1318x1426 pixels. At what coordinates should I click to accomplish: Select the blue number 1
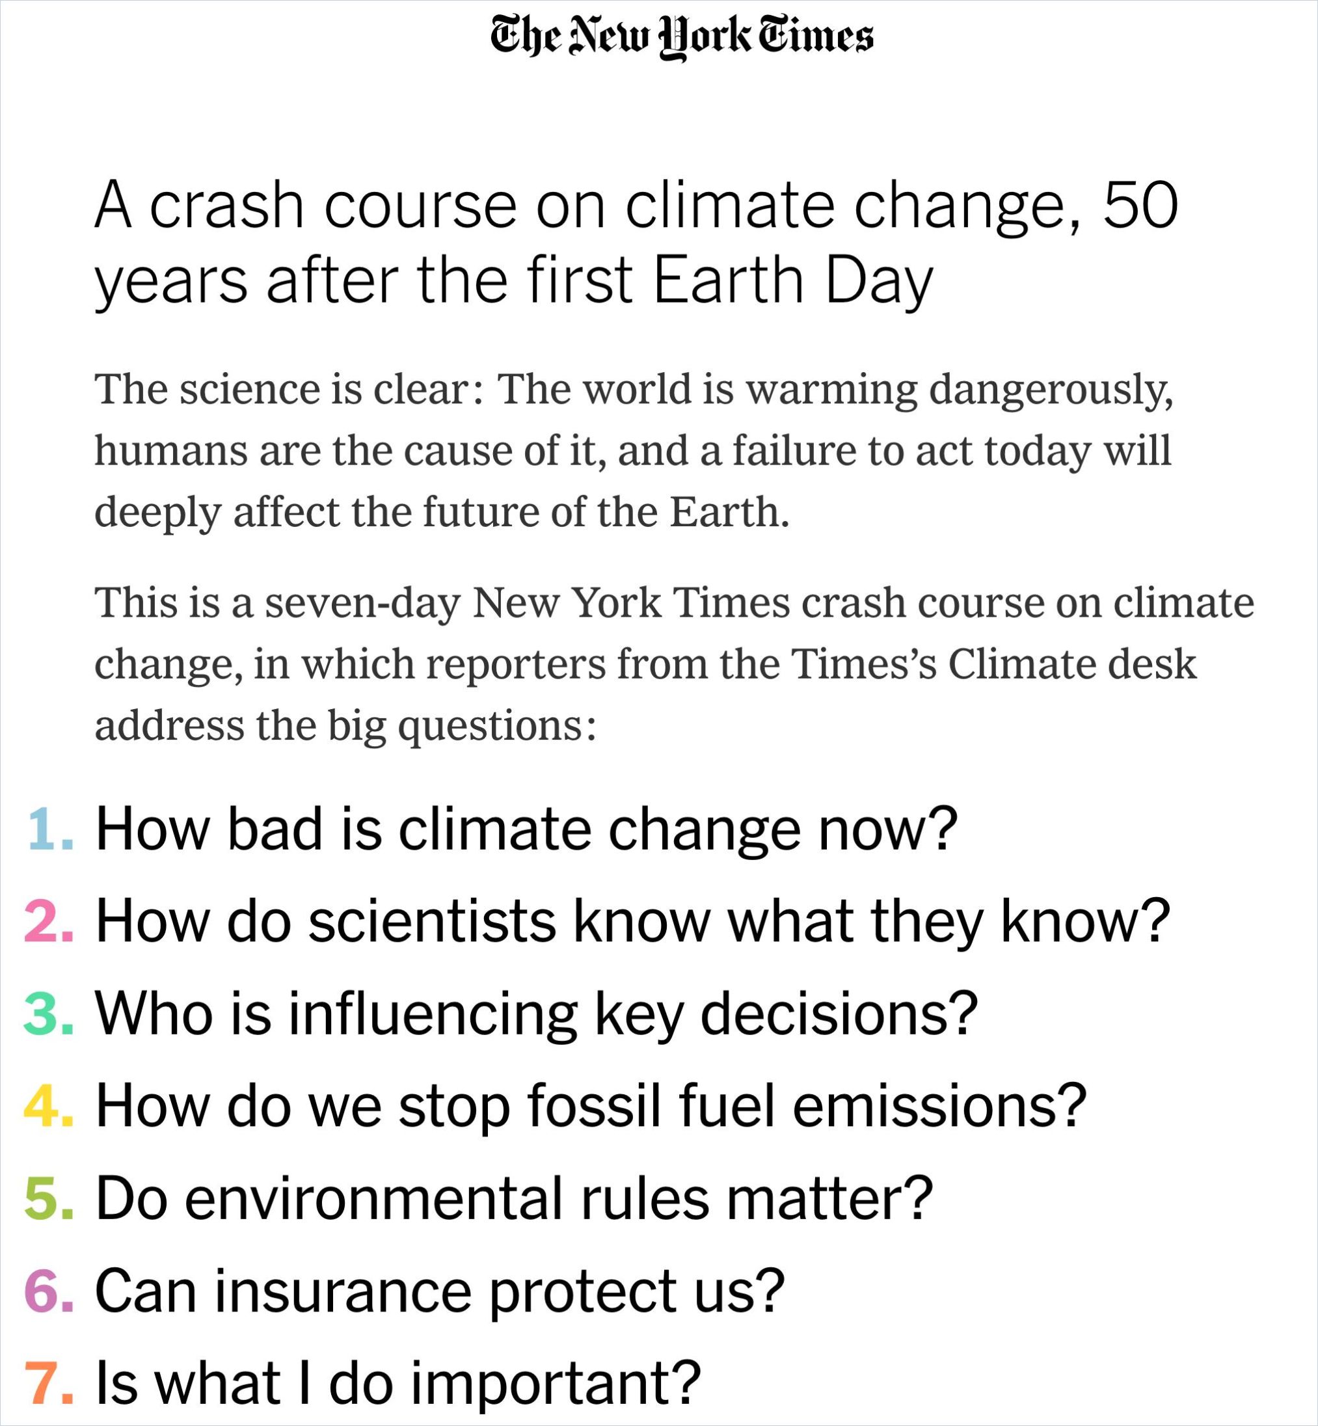pyautogui.click(x=49, y=829)
